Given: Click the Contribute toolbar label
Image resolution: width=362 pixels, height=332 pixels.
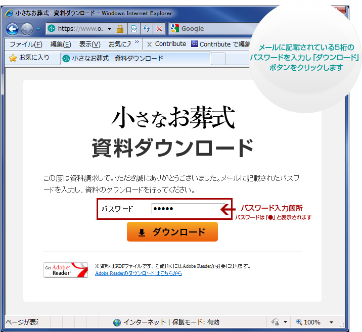Looking at the screenshot, I should point(170,44).
